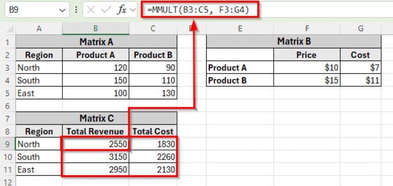This screenshot has height=186, width=393.
Task: Click the Product A label in Matrix B
Action: point(240,68)
